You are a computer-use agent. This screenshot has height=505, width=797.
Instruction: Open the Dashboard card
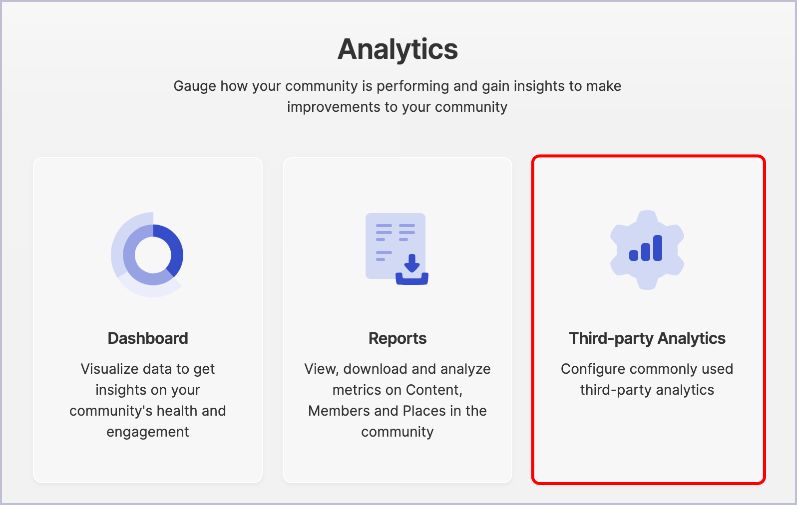pos(148,319)
